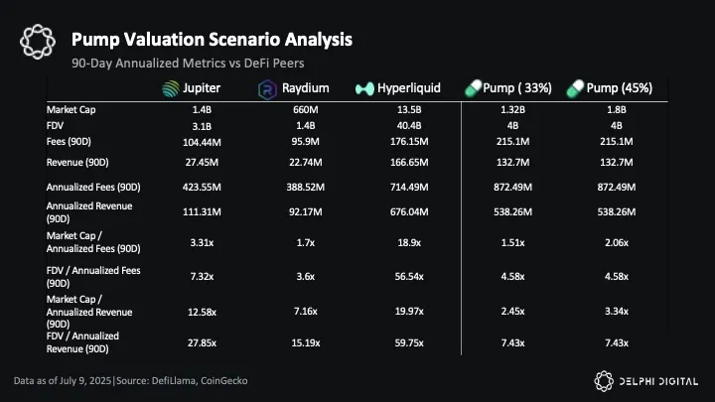715x402 pixels.
Task: Click the pill icon beside Pump (33%)
Action: coord(475,88)
